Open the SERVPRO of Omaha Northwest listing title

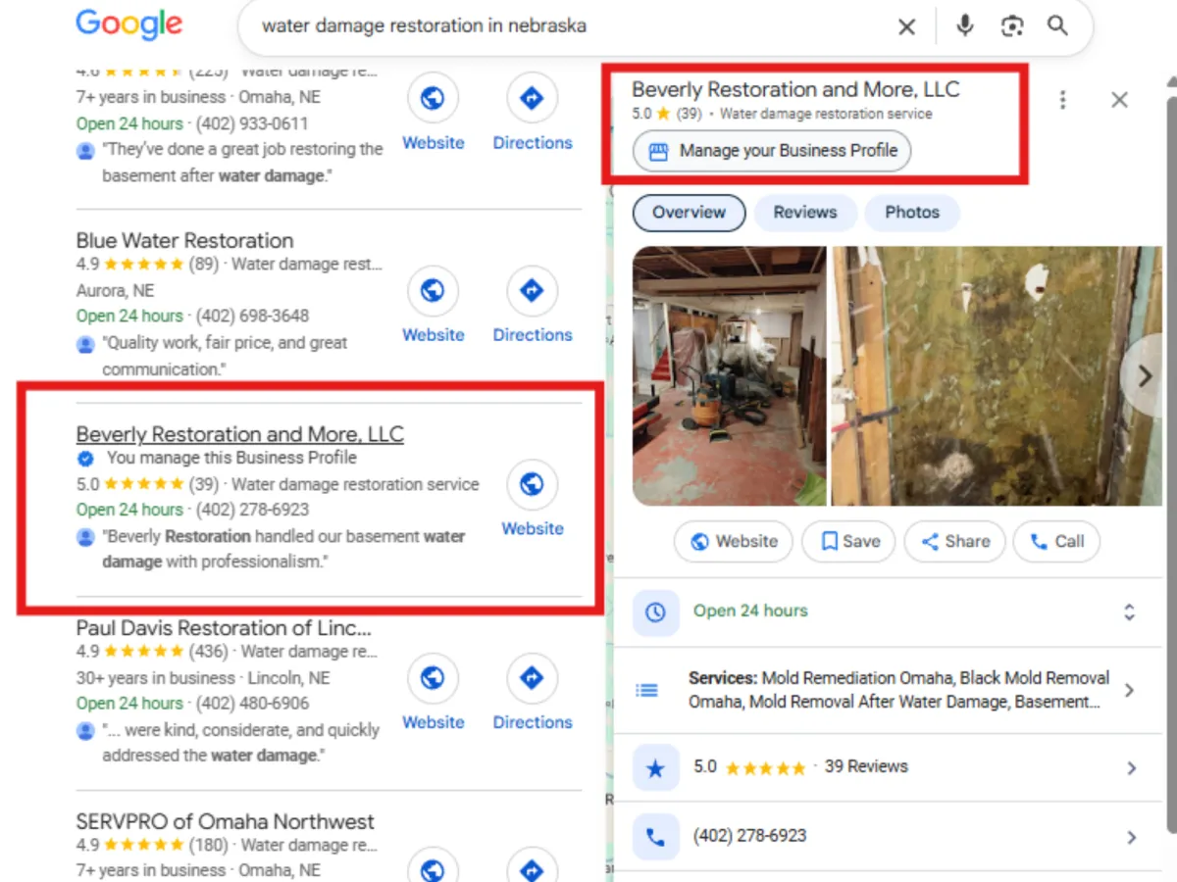[x=226, y=821]
